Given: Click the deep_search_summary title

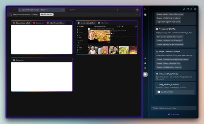Looking at the screenshot, I should [169, 85].
